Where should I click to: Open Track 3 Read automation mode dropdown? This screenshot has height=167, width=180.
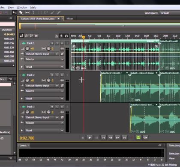pyautogui.click(x=44, y=130)
